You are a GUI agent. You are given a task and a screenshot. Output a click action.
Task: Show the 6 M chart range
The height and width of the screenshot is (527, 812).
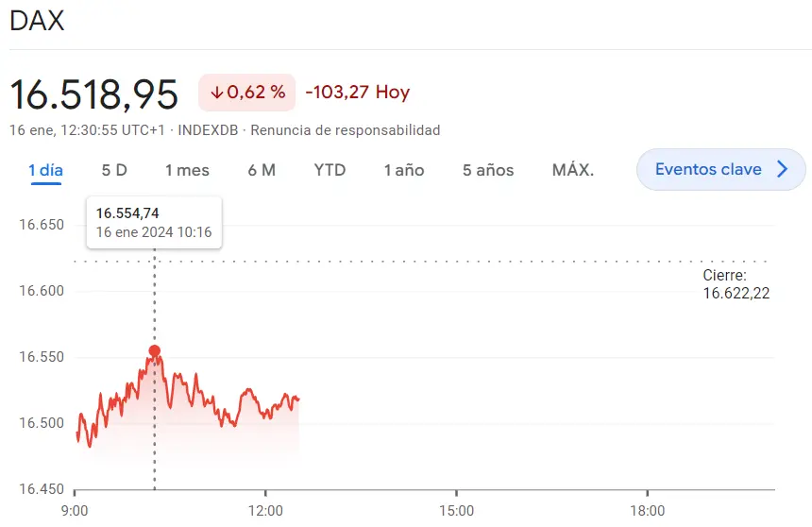click(x=262, y=170)
